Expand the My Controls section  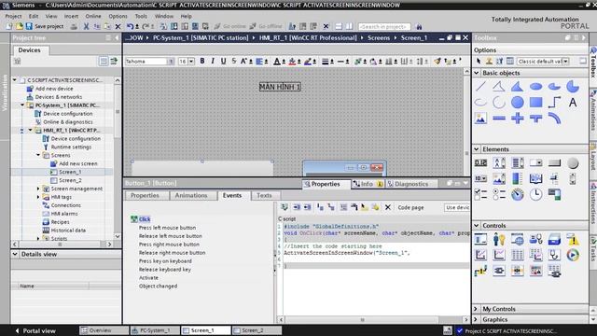click(x=477, y=309)
